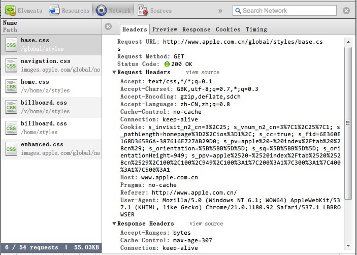Click the Pragma no-cache line
The height and width of the screenshot is (255, 357).
148,185
